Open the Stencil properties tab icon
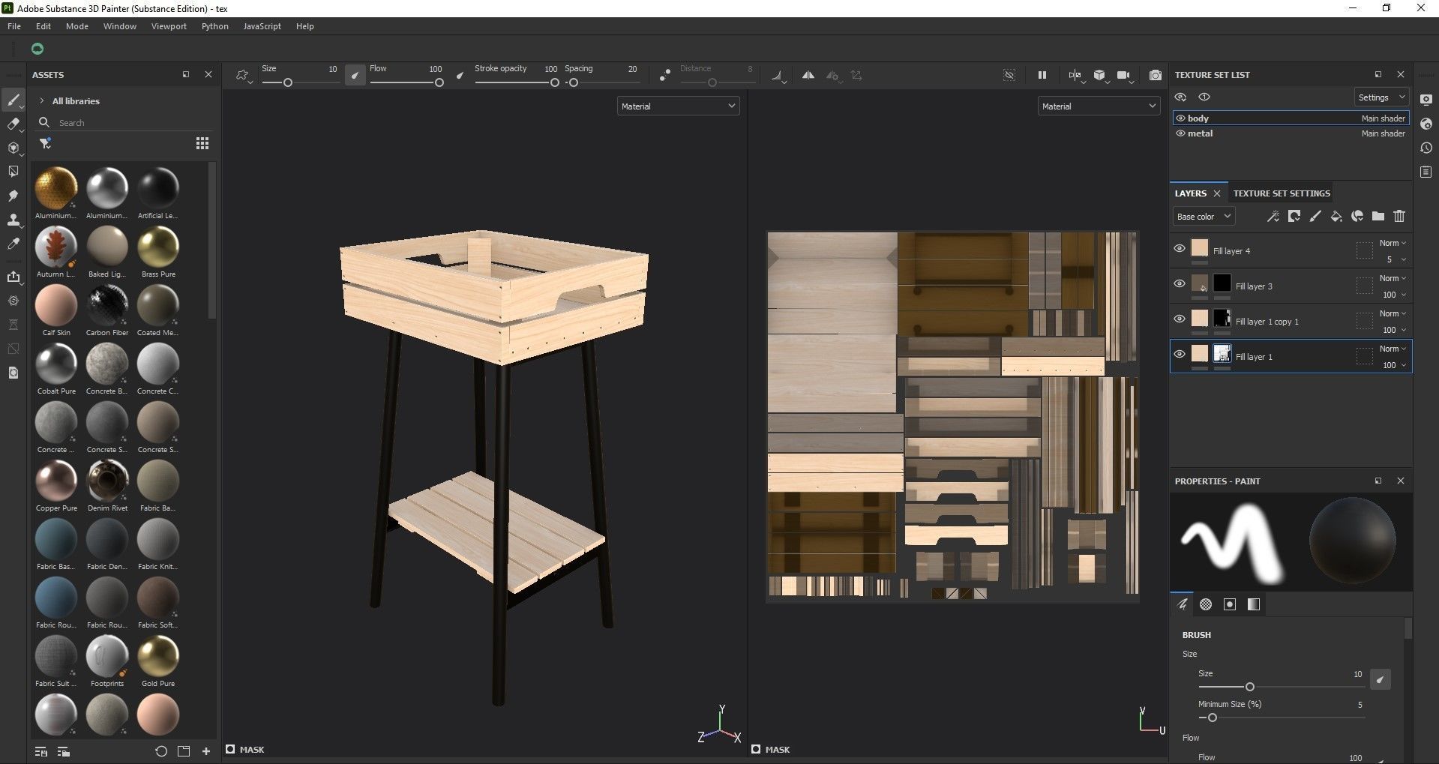1439x764 pixels. (x=1230, y=604)
